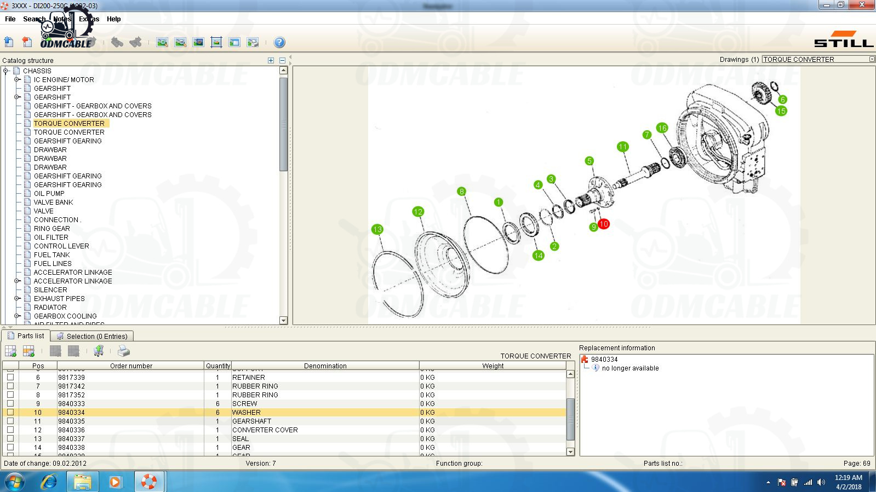Screen dimensions: 876x492
Task: Open help with the question mark icon
Action: tap(279, 42)
